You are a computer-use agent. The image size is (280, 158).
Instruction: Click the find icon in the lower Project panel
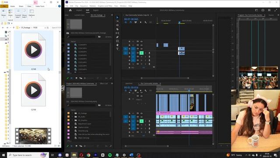tap(111, 146)
